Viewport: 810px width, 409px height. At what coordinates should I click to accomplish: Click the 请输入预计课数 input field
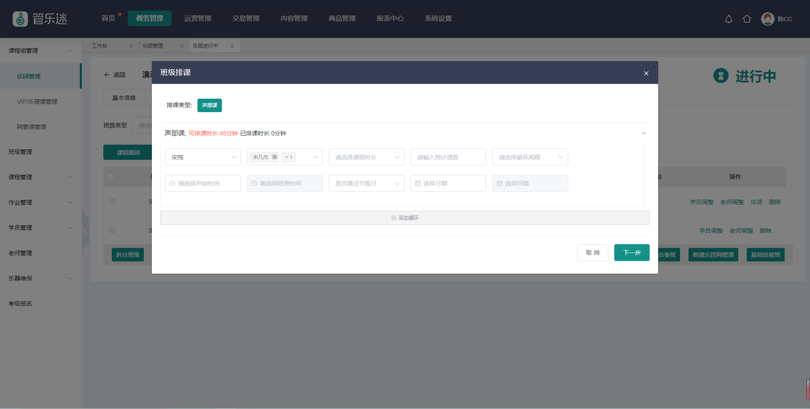click(x=448, y=157)
